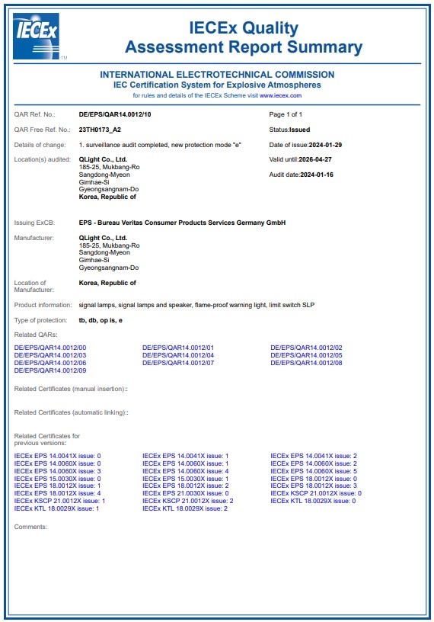Open certificate IECEx EPS 14.0041X issue: 2

(x=314, y=456)
